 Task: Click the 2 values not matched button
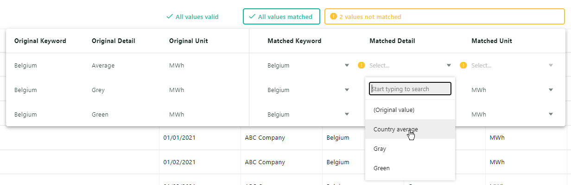tap(444, 17)
